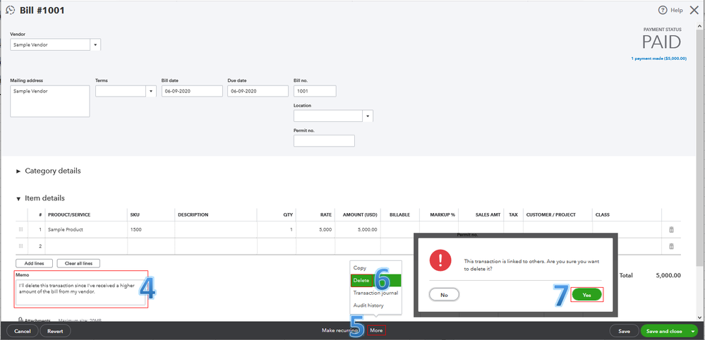Click More in the bottom bar
Screen dimensions: 705x340
376,331
